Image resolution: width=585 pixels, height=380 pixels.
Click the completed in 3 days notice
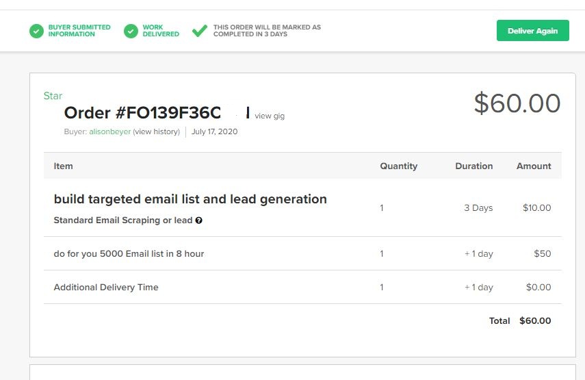pyautogui.click(x=267, y=31)
